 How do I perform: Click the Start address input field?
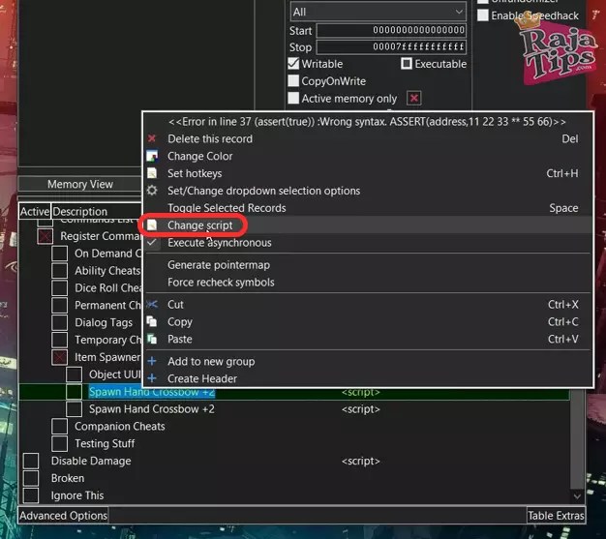click(x=391, y=30)
